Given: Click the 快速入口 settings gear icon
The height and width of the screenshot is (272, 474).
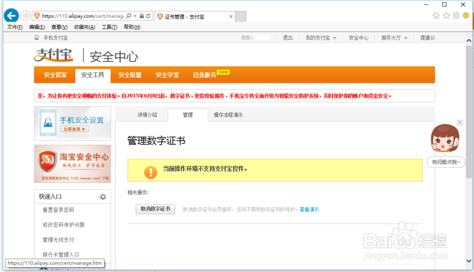Looking at the screenshot, I should [103, 197].
